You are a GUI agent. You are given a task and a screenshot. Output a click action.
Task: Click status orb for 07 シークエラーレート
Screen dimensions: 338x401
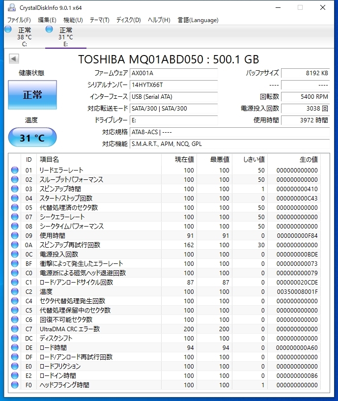[x=15, y=217]
